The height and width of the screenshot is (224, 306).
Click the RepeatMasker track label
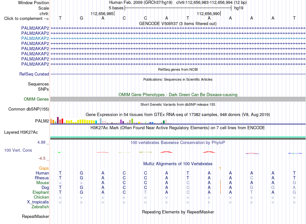click(35, 217)
